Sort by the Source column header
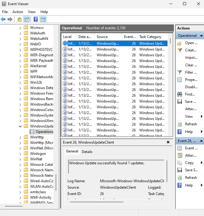This screenshot has height=216, width=204. [108, 37]
